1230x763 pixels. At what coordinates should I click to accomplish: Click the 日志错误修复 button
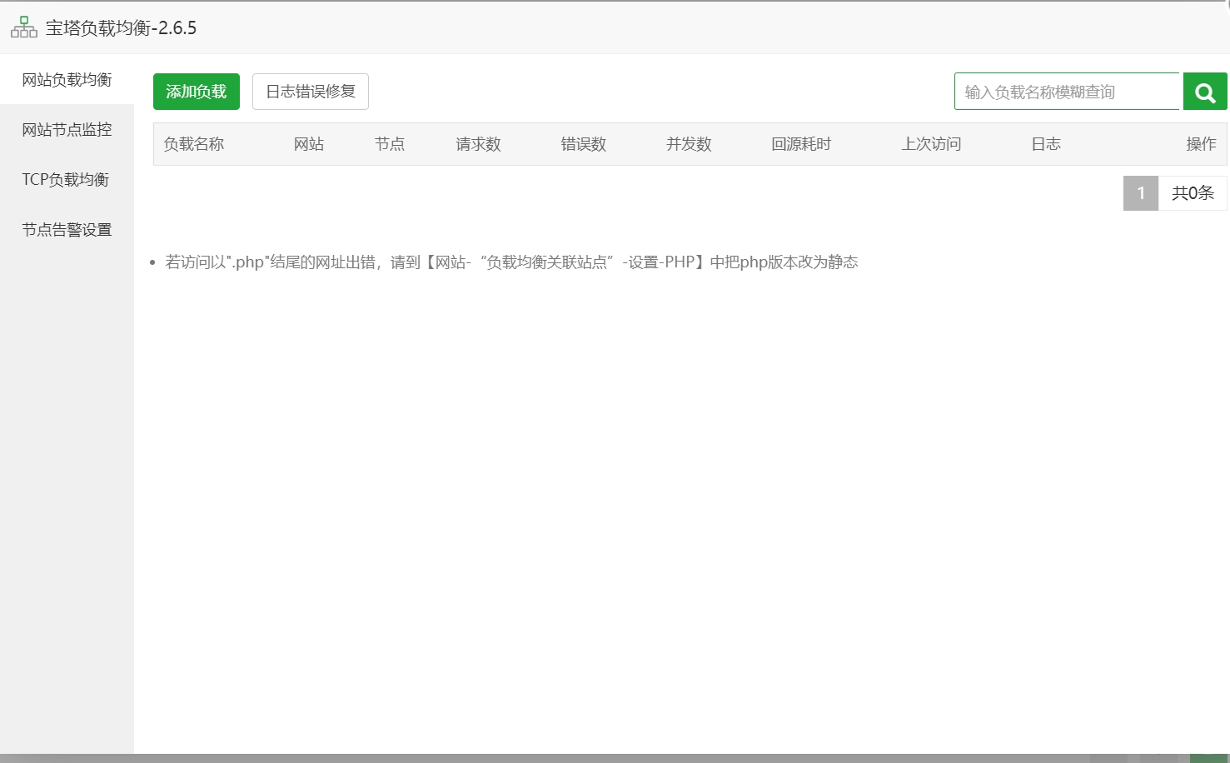(310, 92)
